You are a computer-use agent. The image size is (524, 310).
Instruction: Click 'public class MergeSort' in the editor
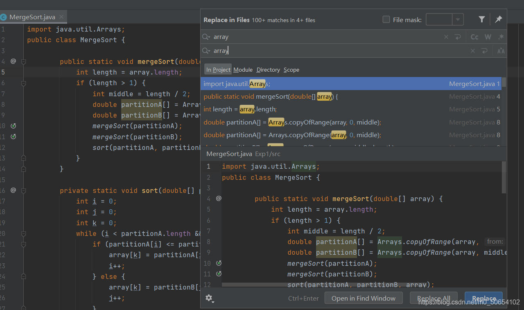click(x=72, y=40)
